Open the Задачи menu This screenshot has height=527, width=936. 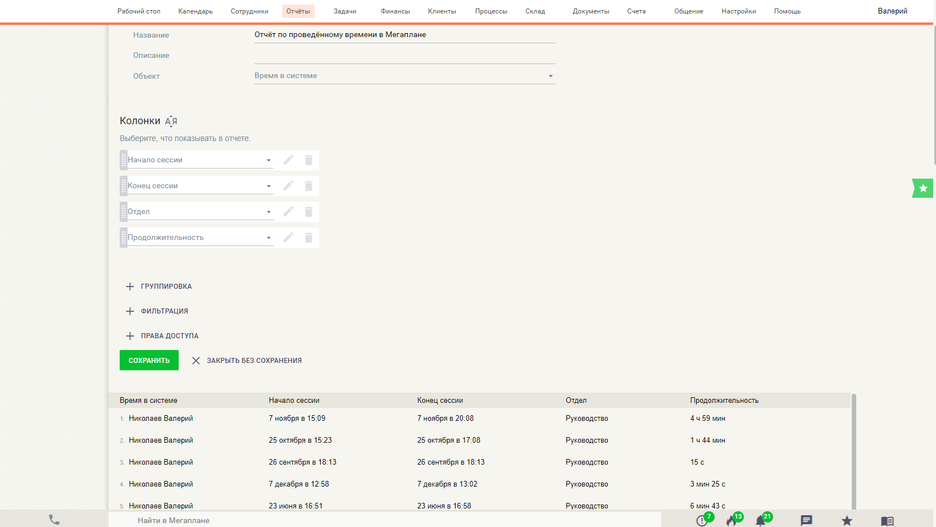pos(345,11)
